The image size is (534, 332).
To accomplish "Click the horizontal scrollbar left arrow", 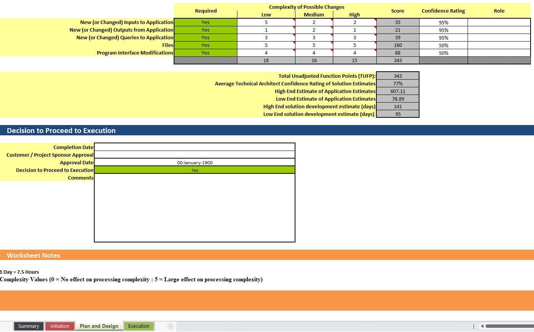I will (482, 326).
